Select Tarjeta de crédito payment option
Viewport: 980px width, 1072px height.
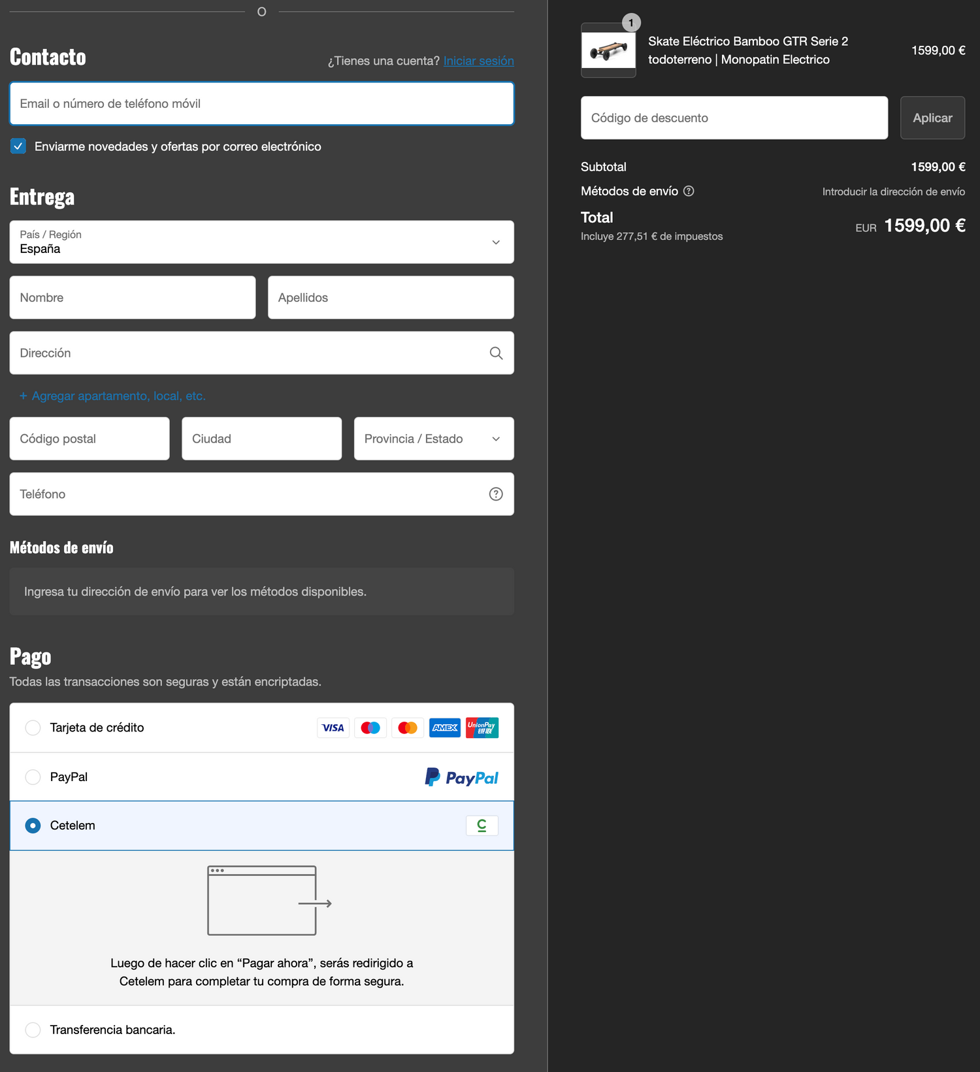coord(33,728)
